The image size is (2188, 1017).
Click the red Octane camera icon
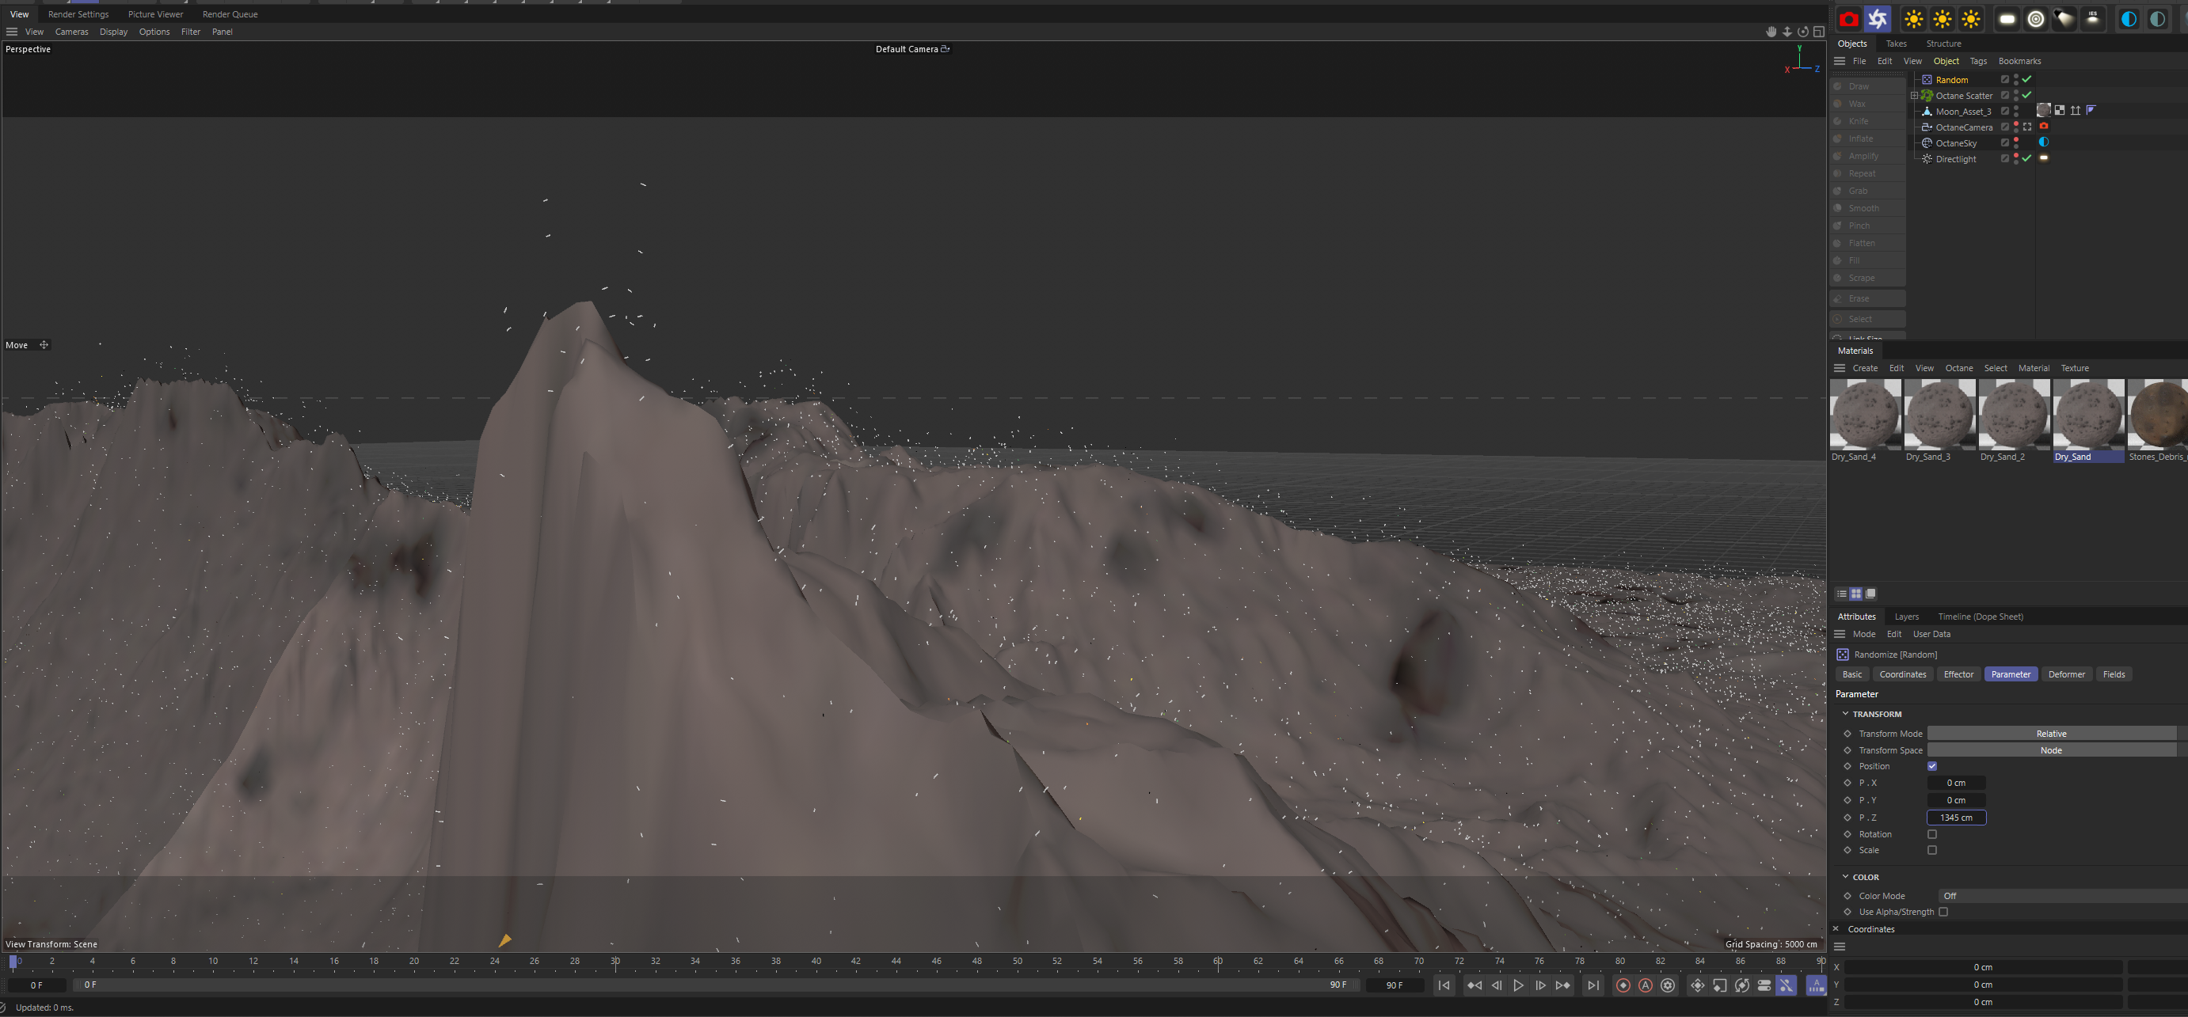(x=1848, y=20)
